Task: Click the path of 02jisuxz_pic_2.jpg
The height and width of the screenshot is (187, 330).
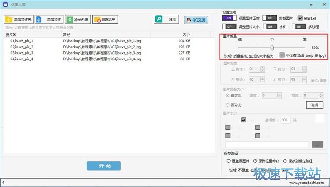Action: (102, 47)
